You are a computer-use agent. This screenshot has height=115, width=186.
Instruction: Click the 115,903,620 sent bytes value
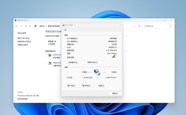pyautogui.click(x=87, y=78)
